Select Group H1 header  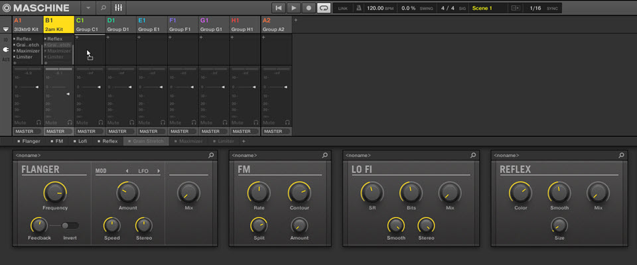click(x=245, y=25)
